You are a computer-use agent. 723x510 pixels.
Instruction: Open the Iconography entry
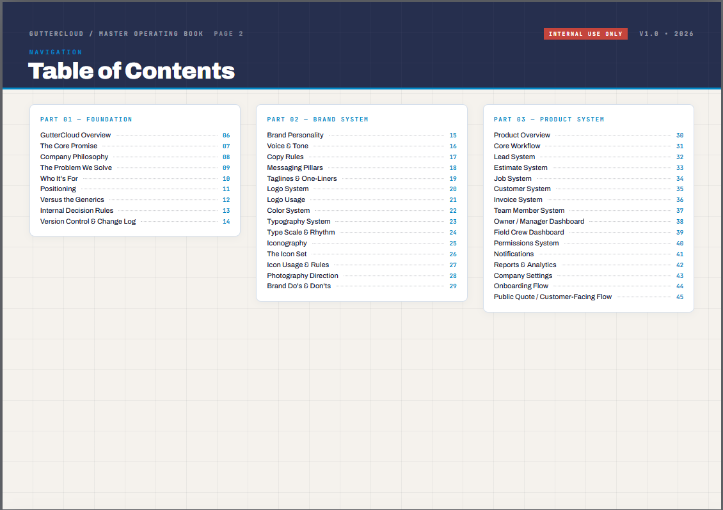point(361,243)
